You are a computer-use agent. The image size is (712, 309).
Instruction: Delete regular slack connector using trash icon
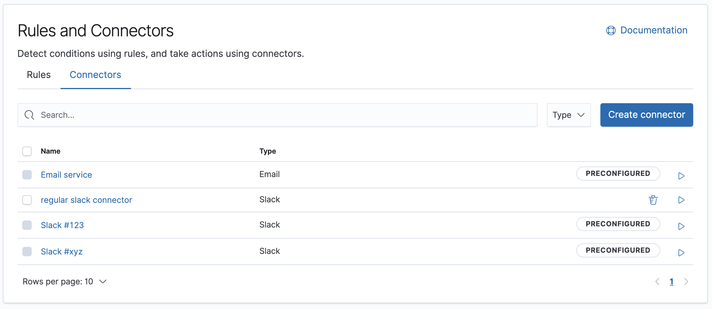pyautogui.click(x=653, y=200)
